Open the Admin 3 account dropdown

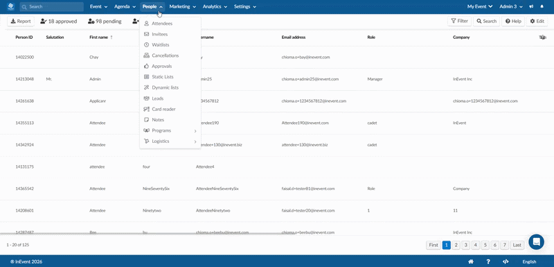pyautogui.click(x=512, y=6)
